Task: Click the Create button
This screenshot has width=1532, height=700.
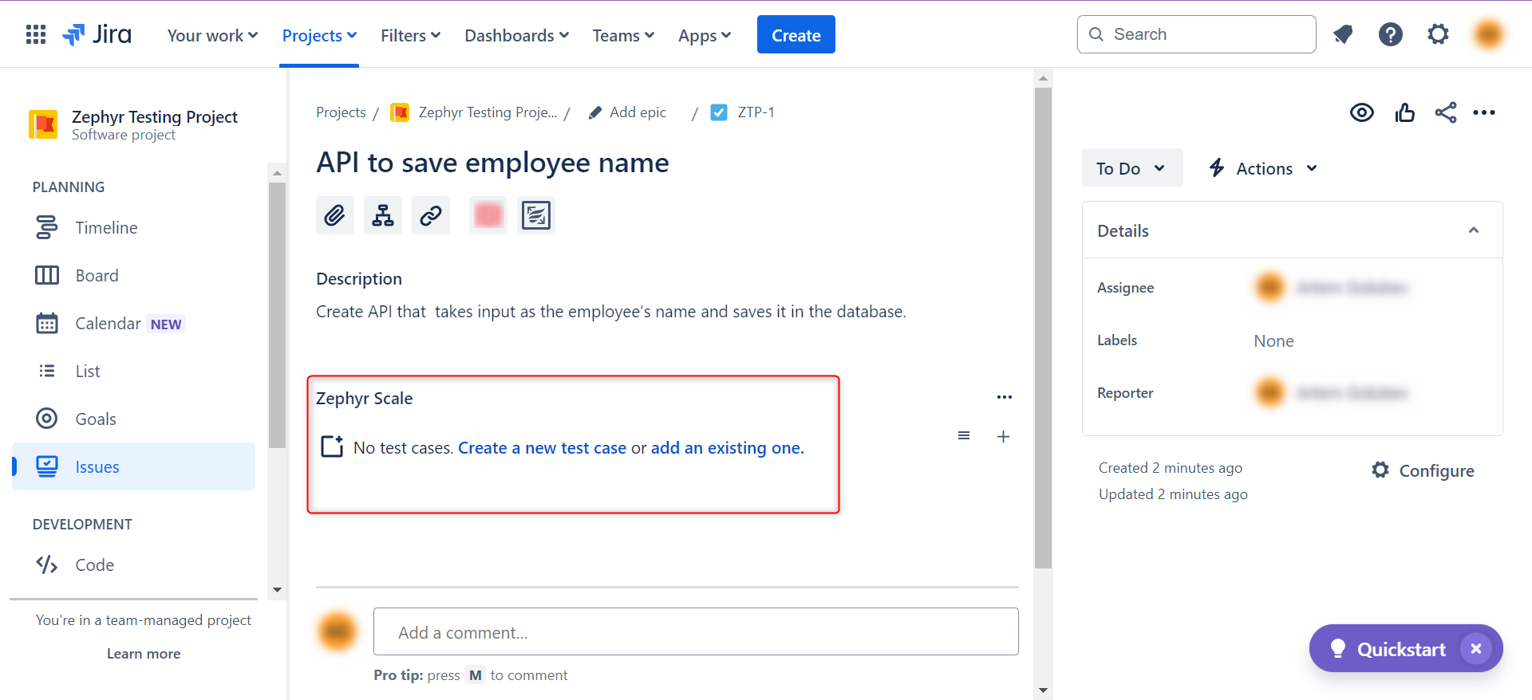Action: coord(796,34)
